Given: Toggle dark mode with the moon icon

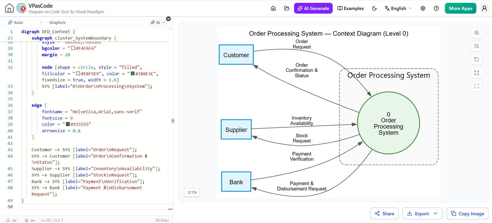Looking at the screenshot, I should point(374,8).
